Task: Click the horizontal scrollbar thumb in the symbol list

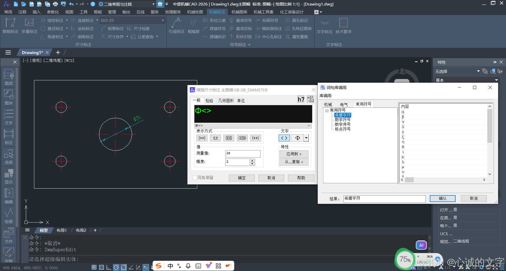Action: pos(409,180)
